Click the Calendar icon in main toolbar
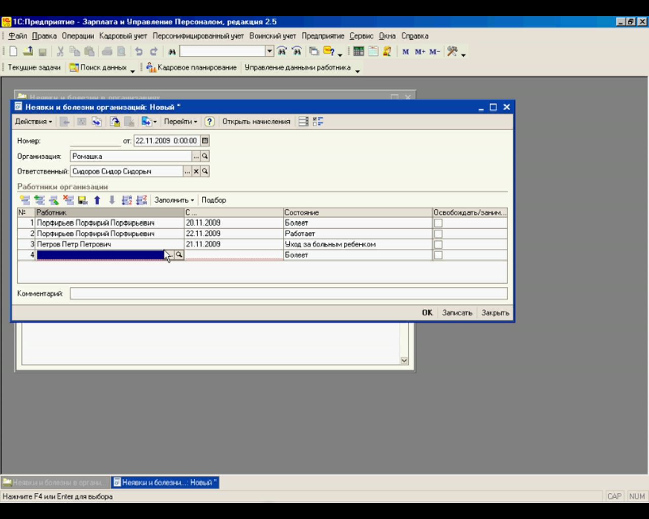The image size is (649, 519). (373, 51)
